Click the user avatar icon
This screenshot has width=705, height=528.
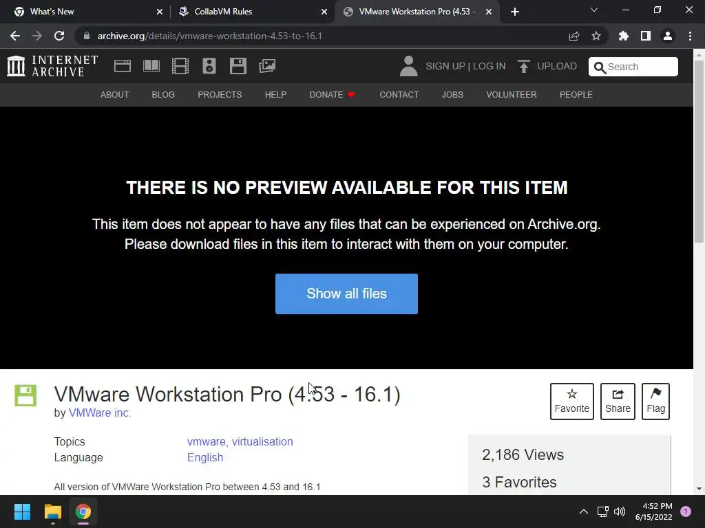pos(409,66)
